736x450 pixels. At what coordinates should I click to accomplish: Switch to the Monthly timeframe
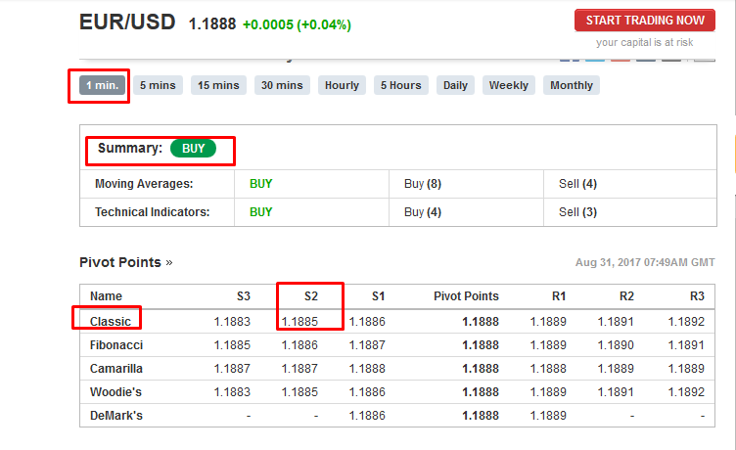click(572, 85)
